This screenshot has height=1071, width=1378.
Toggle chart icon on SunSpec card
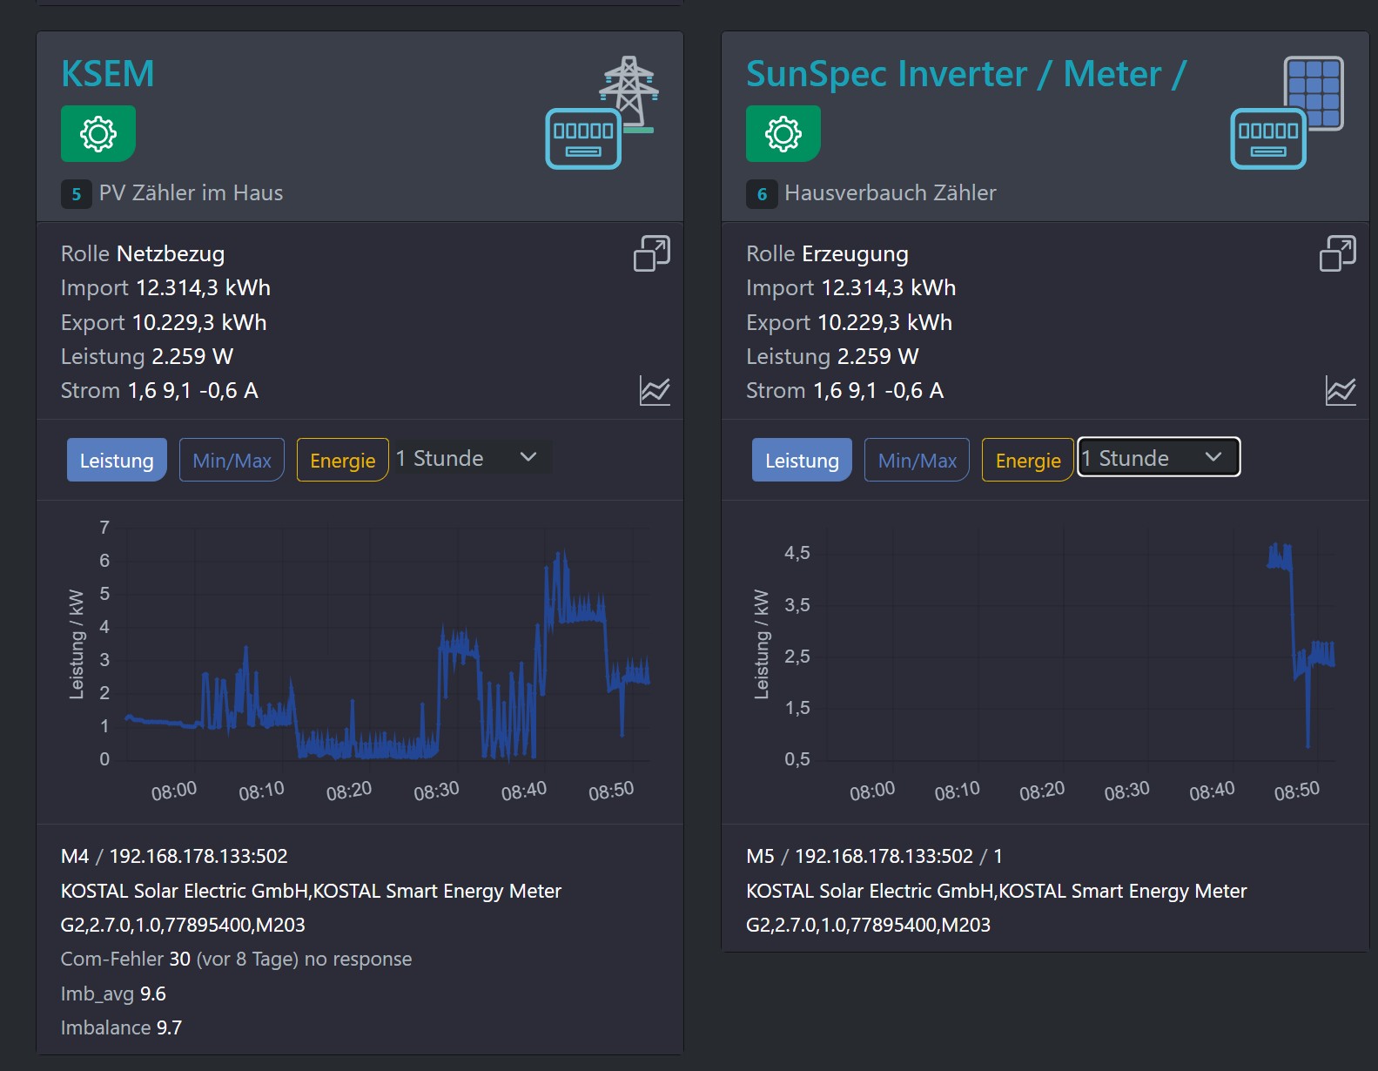pyautogui.click(x=1340, y=391)
